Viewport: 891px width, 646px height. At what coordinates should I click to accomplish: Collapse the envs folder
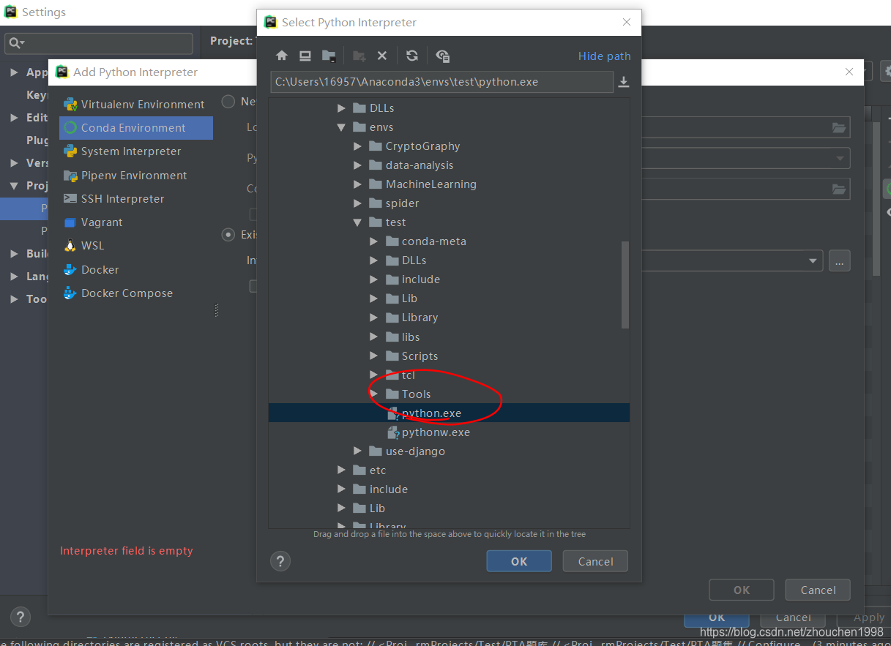point(341,127)
